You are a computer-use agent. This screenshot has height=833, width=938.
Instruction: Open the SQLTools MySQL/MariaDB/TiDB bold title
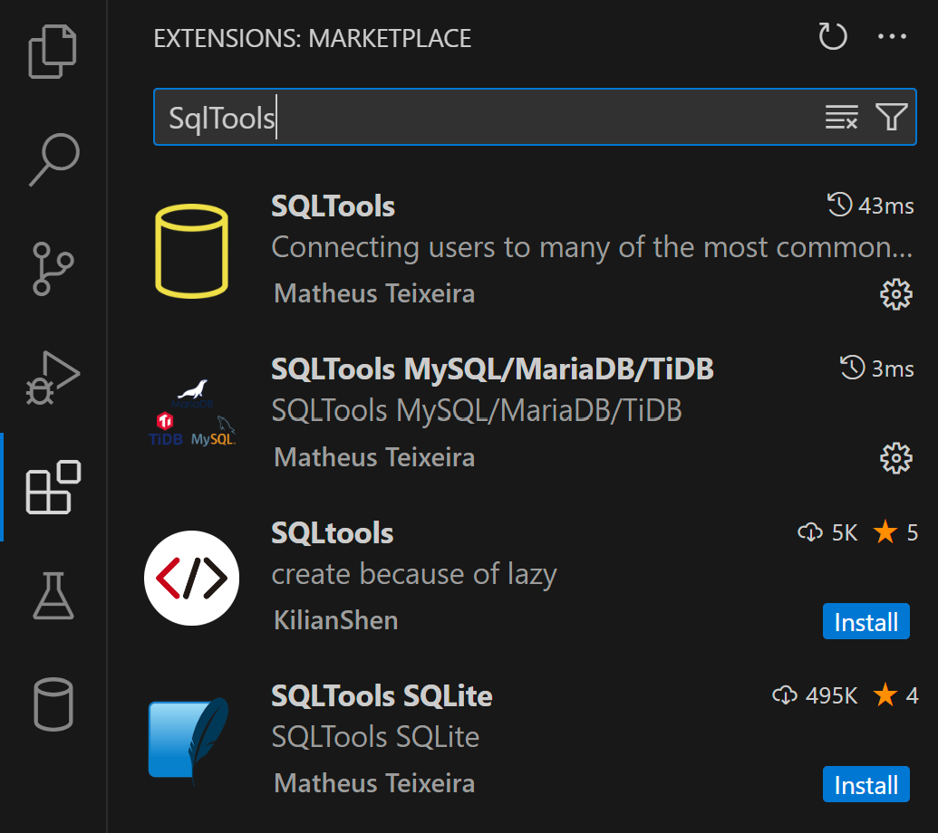(x=492, y=369)
